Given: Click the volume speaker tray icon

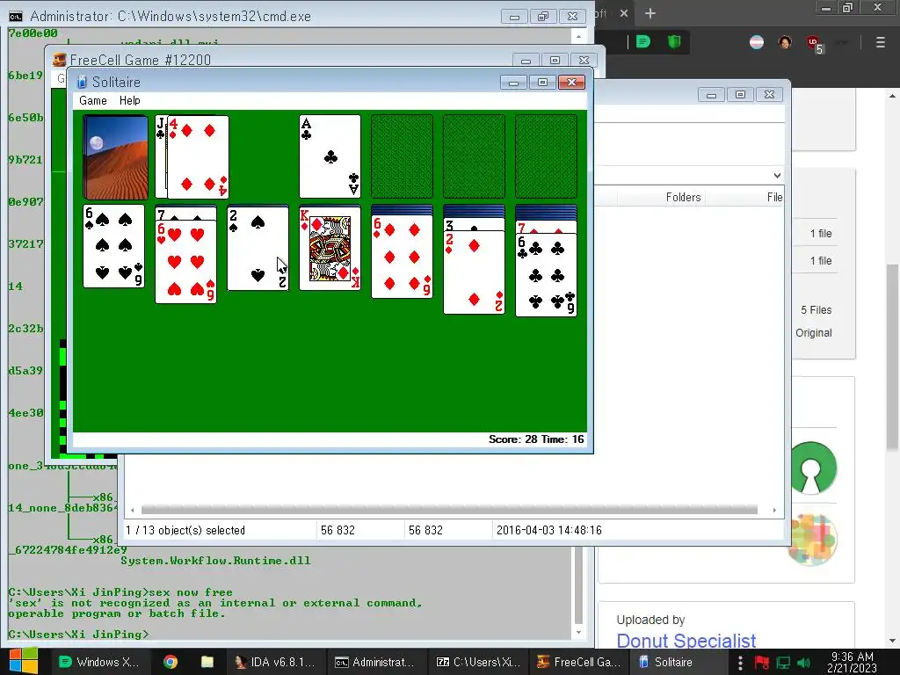Looking at the screenshot, I should [x=804, y=663].
